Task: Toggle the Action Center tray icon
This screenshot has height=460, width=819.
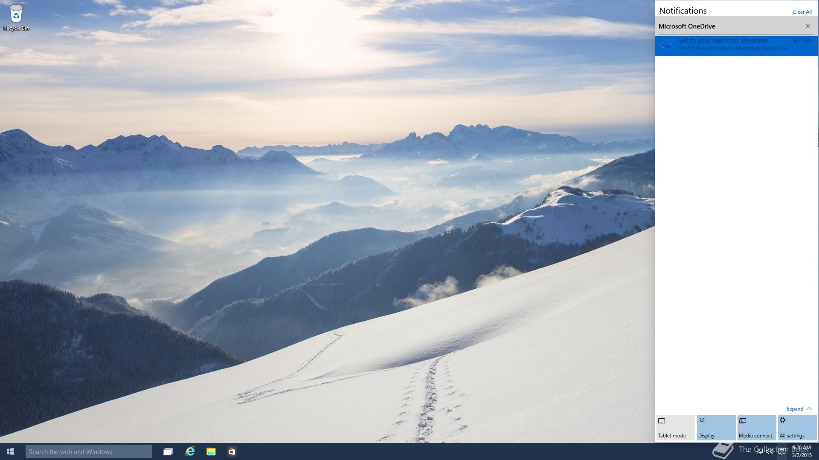Action: click(x=781, y=451)
